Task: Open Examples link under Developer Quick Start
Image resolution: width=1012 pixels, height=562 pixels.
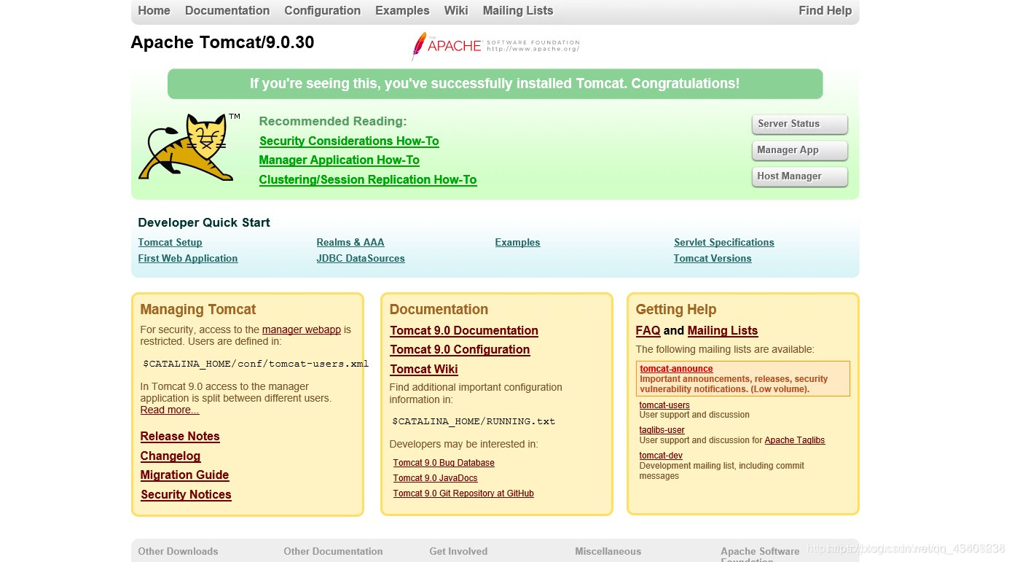Action: point(517,242)
